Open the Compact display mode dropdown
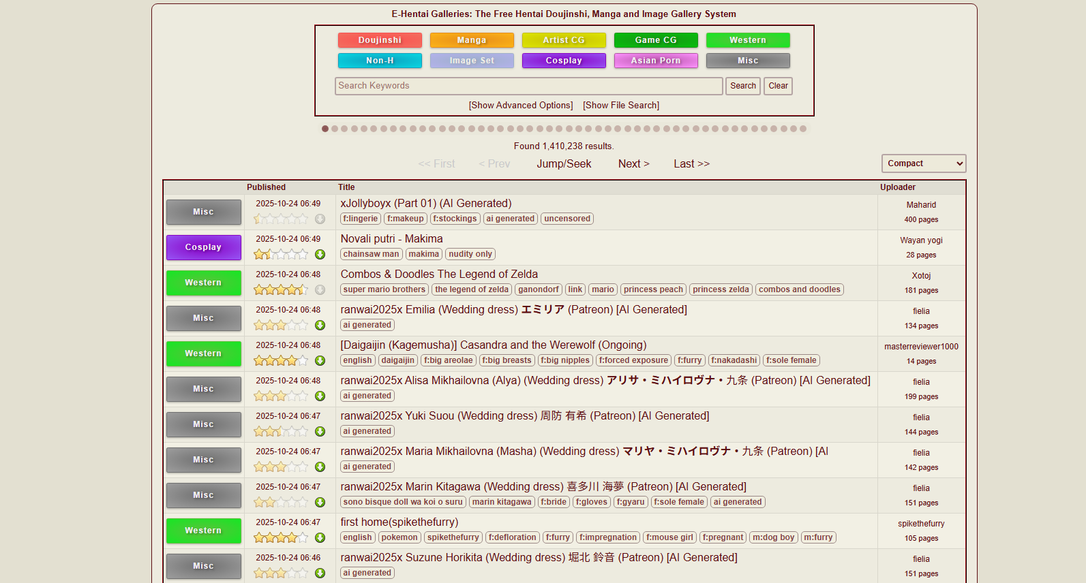This screenshot has width=1086, height=583. 923,163
